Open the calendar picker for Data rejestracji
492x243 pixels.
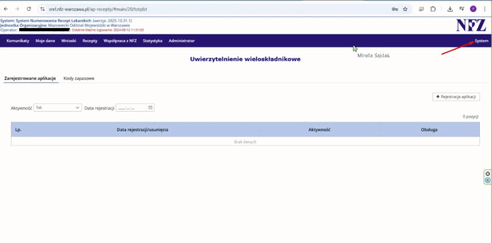coord(150,108)
